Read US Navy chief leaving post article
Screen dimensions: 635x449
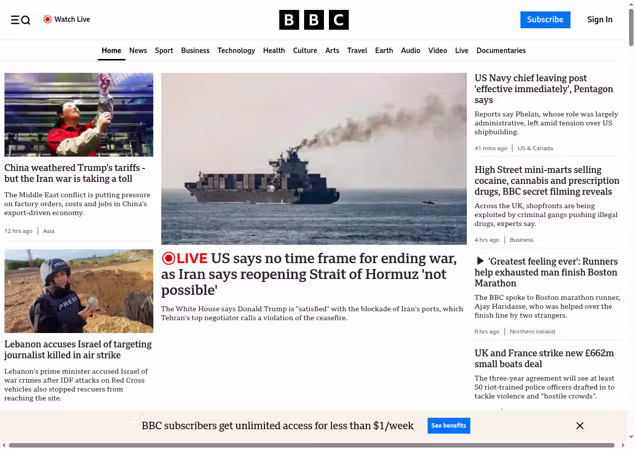(544, 89)
